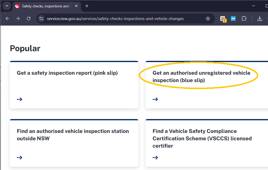Screen dimensions: 268x170
Task: Reload the current page
Action: click(x=29, y=19)
